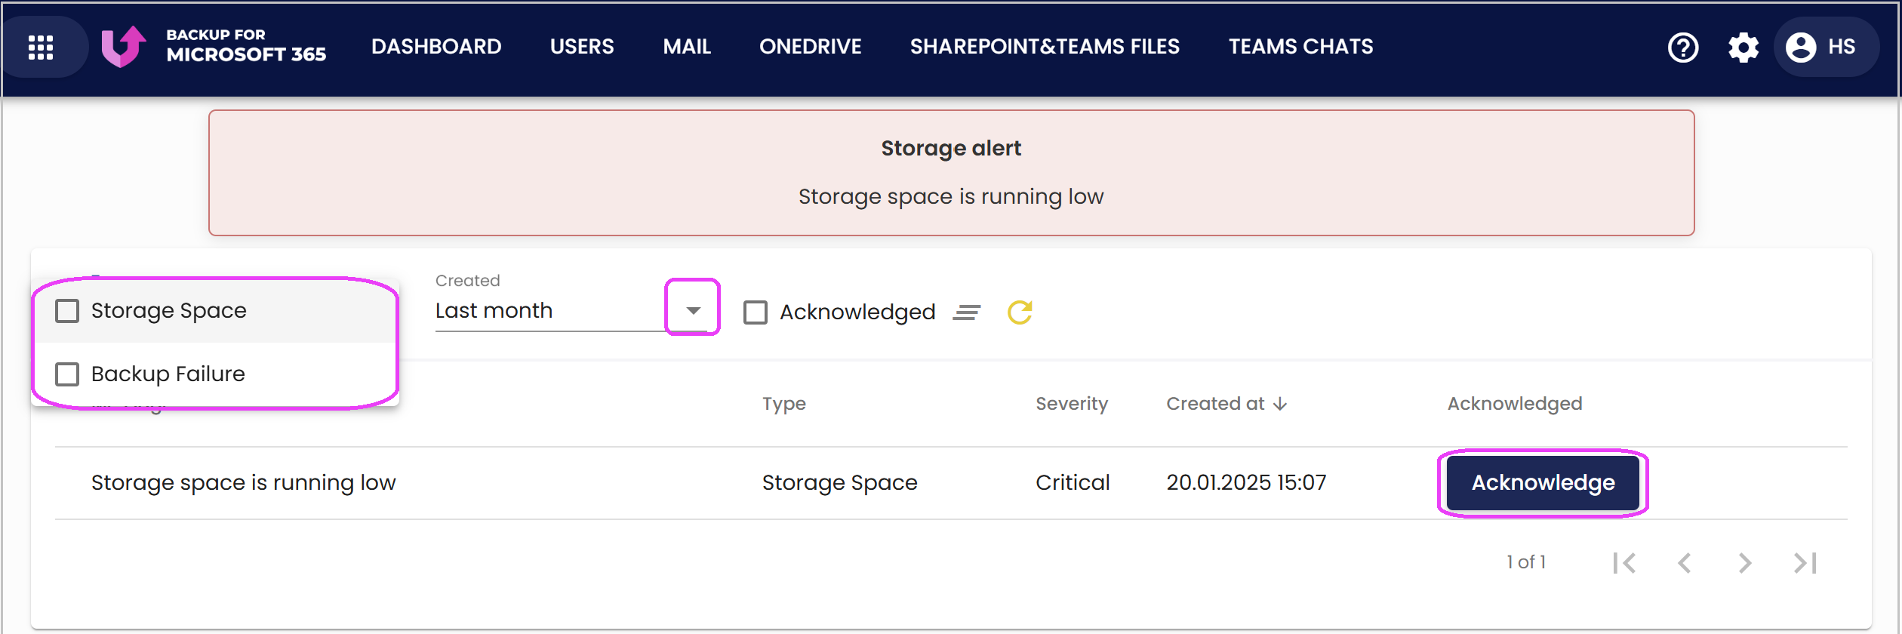1902x634 pixels.
Task: Open the HS user account menu
Action: coord(1821,47)
